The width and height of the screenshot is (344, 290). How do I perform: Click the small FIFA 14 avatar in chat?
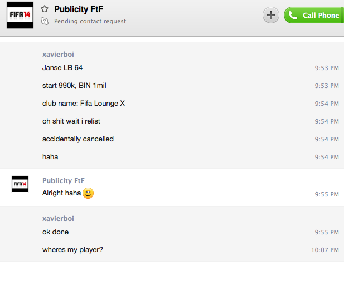coord(20,184)
